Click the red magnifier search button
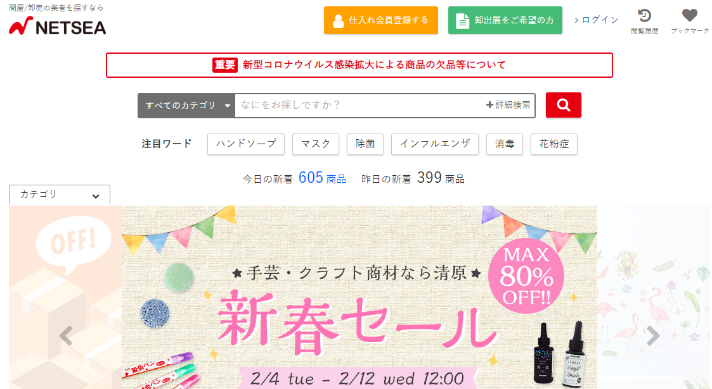The image size is (712, 389). tap(563, 105)
